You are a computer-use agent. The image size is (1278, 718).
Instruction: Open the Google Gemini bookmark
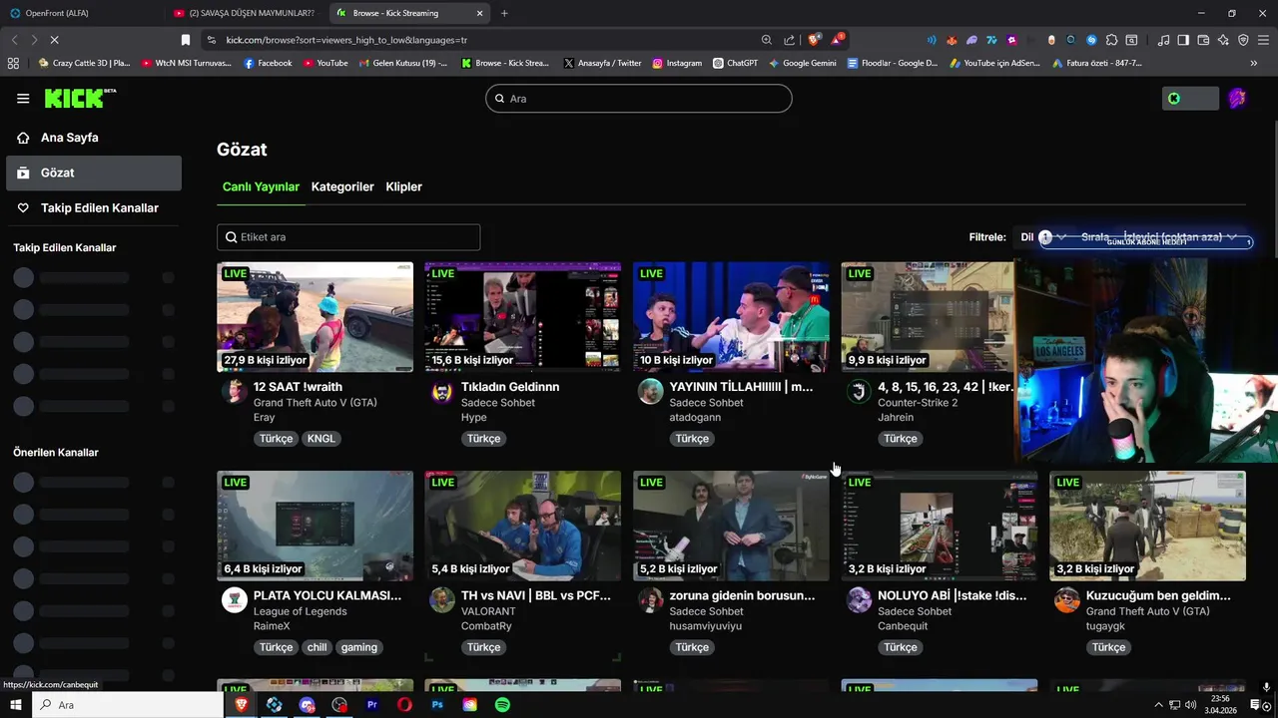pos(803,63)
